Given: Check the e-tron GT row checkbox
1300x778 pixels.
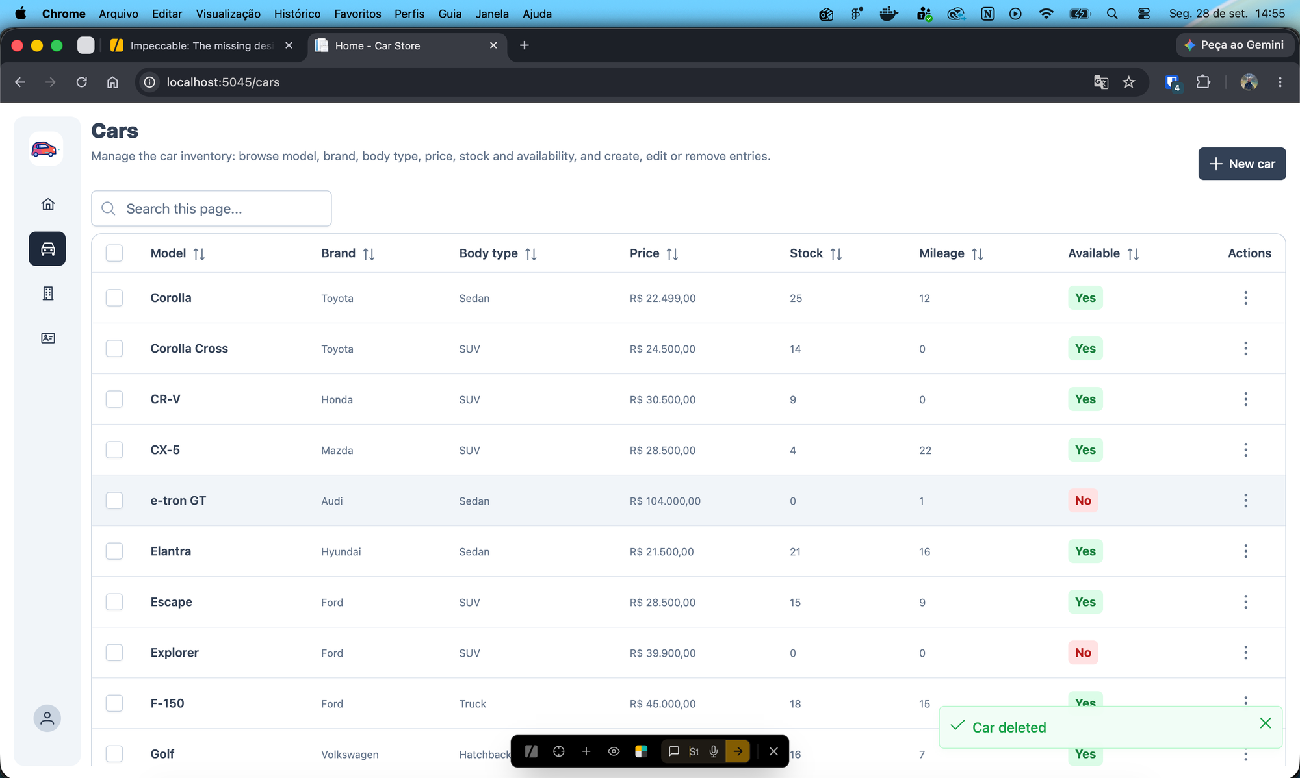Looking at the screenshot, I should click(x=114, y=501).
